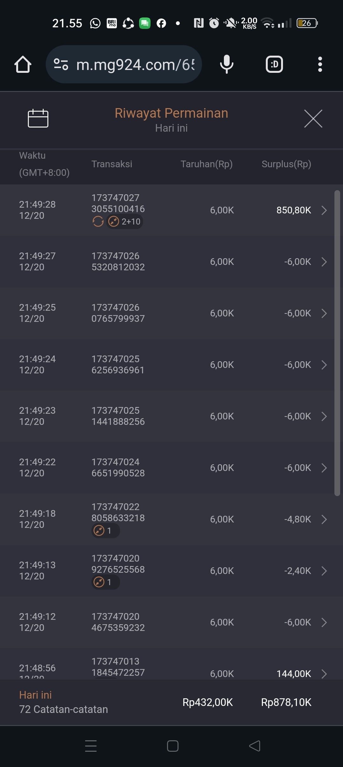This screenshot has width=343, height=767.
Task: Tap the browser home icon
Action: [23, 65]
